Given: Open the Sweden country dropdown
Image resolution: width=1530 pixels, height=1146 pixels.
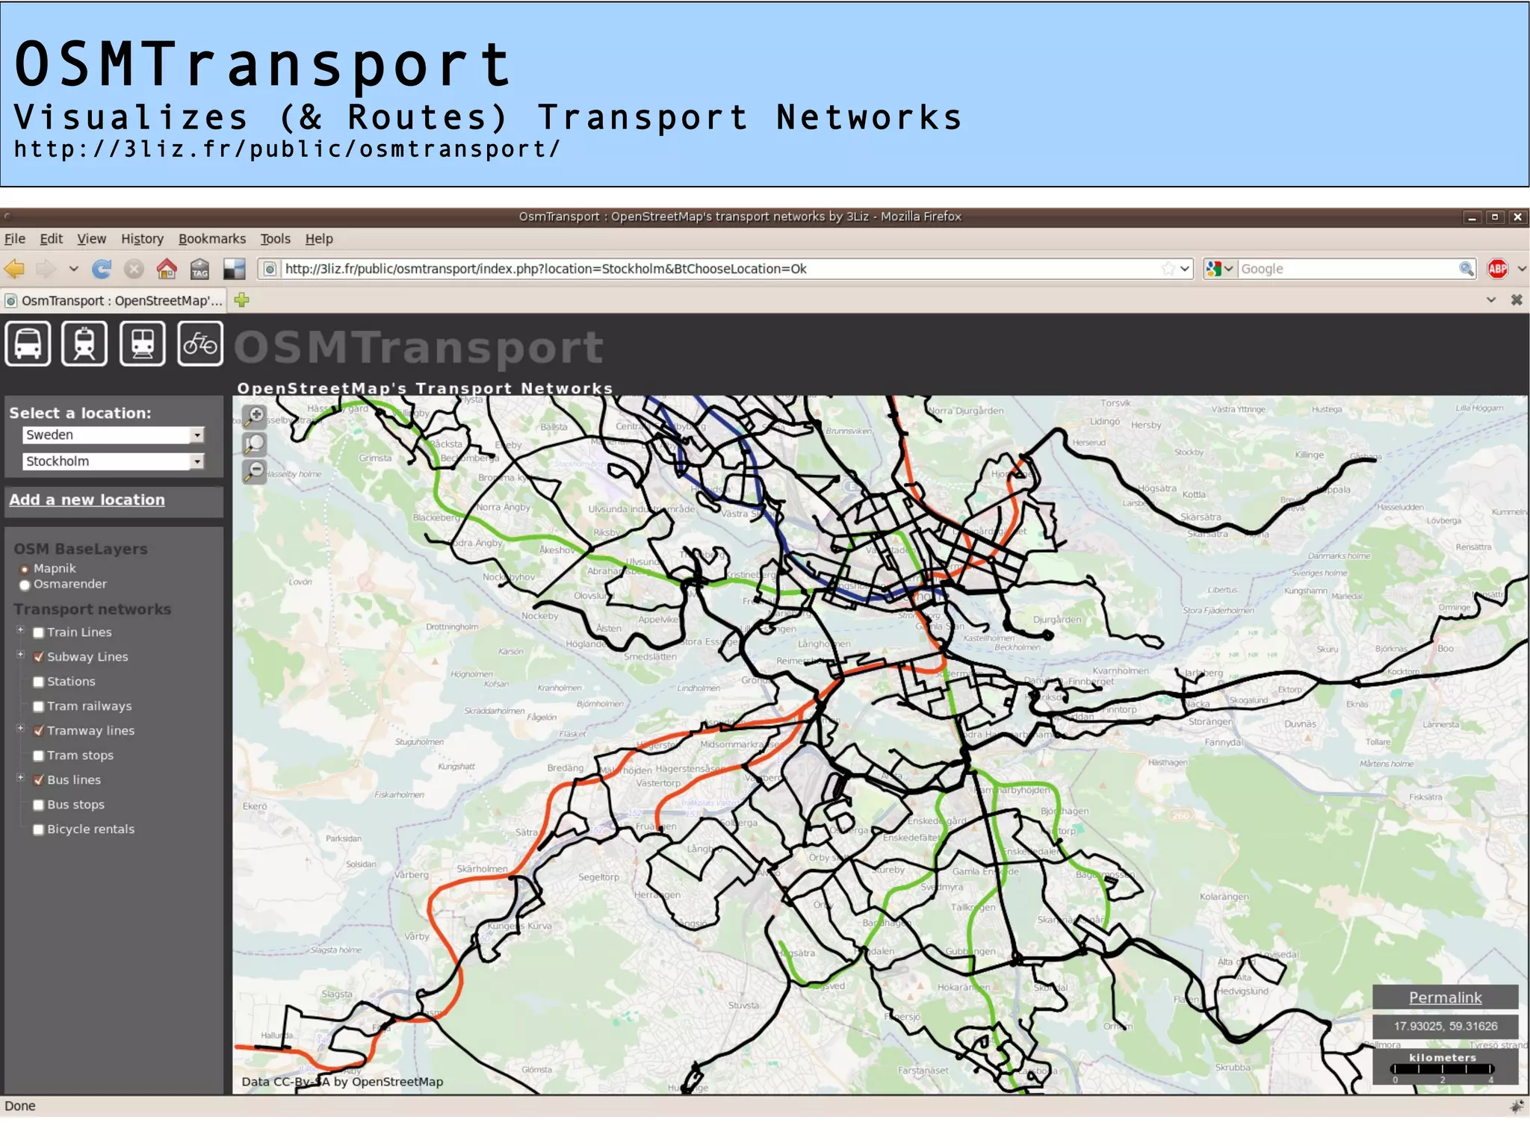Looking at the screenshot, I should (x=114, y=435).
